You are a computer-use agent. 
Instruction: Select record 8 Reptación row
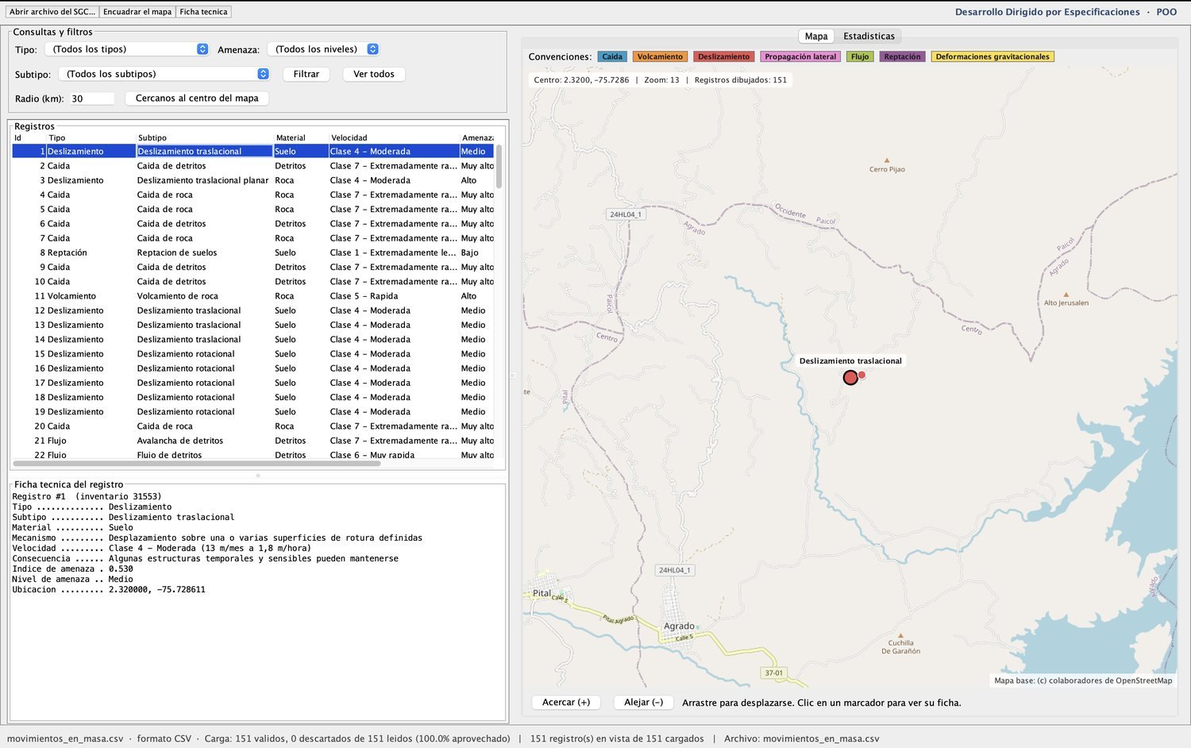click(252, 253)
